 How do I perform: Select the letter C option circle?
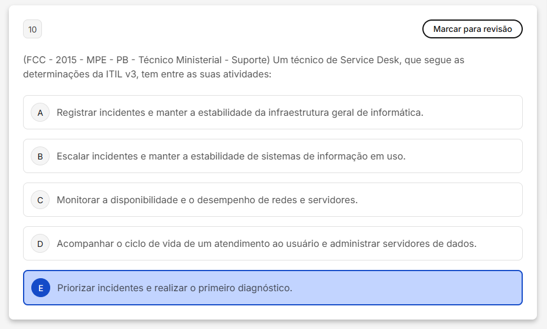pos(40,200)
